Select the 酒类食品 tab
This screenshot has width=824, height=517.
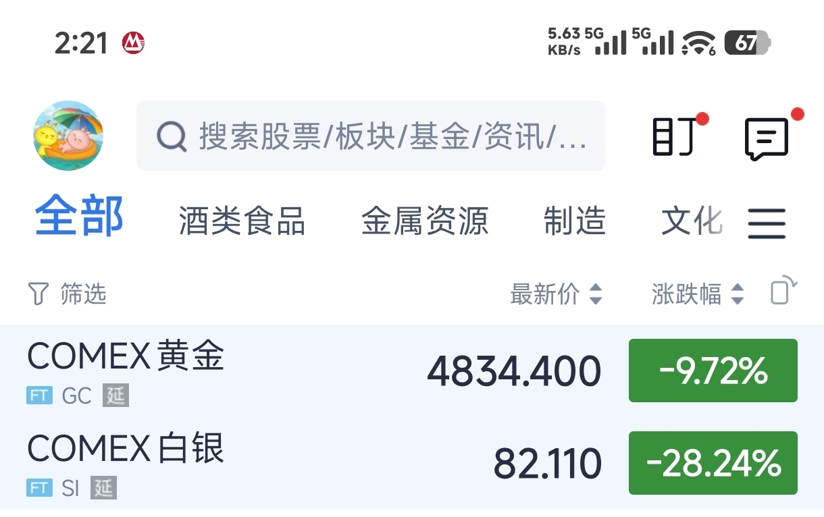click(x=242, y=221)
